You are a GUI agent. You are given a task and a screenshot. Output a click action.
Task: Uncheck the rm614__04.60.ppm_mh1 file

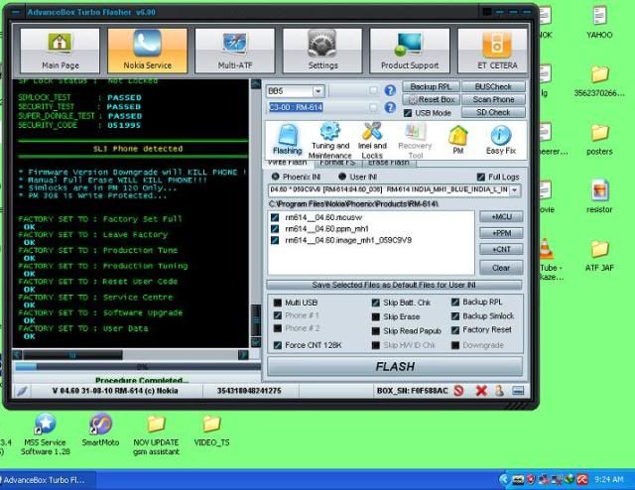[x=275, y=229]
